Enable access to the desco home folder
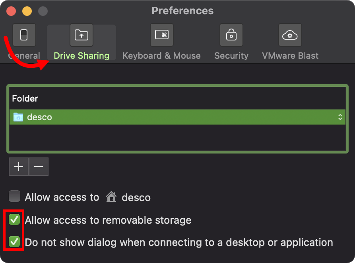The width and height of the screenshot is (355, 263). click(14, 196)
